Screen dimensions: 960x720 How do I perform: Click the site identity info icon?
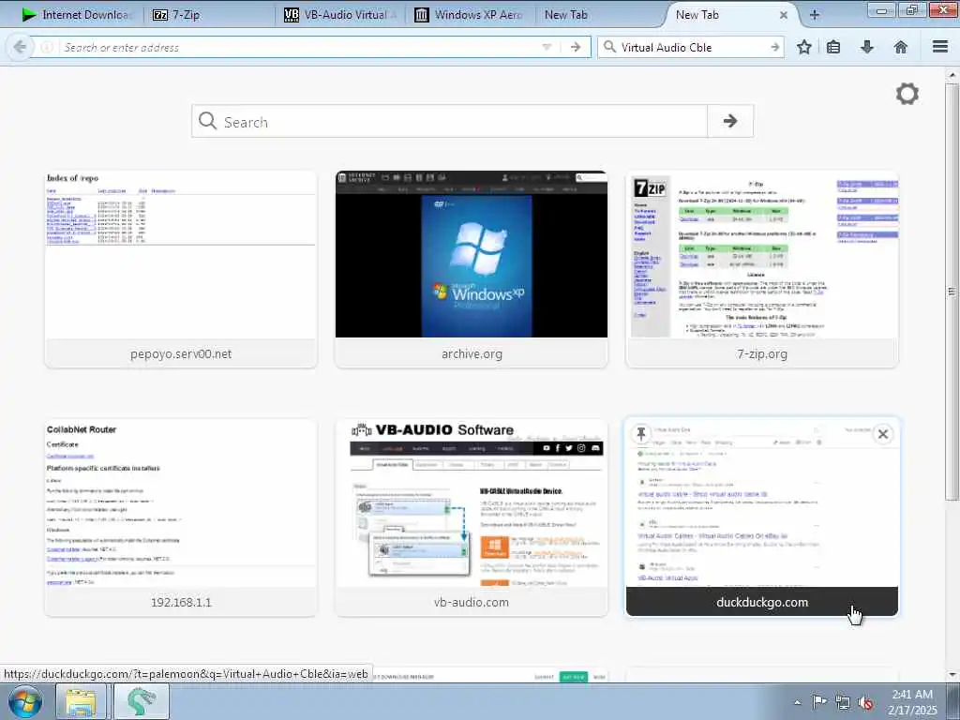point(47,47)
